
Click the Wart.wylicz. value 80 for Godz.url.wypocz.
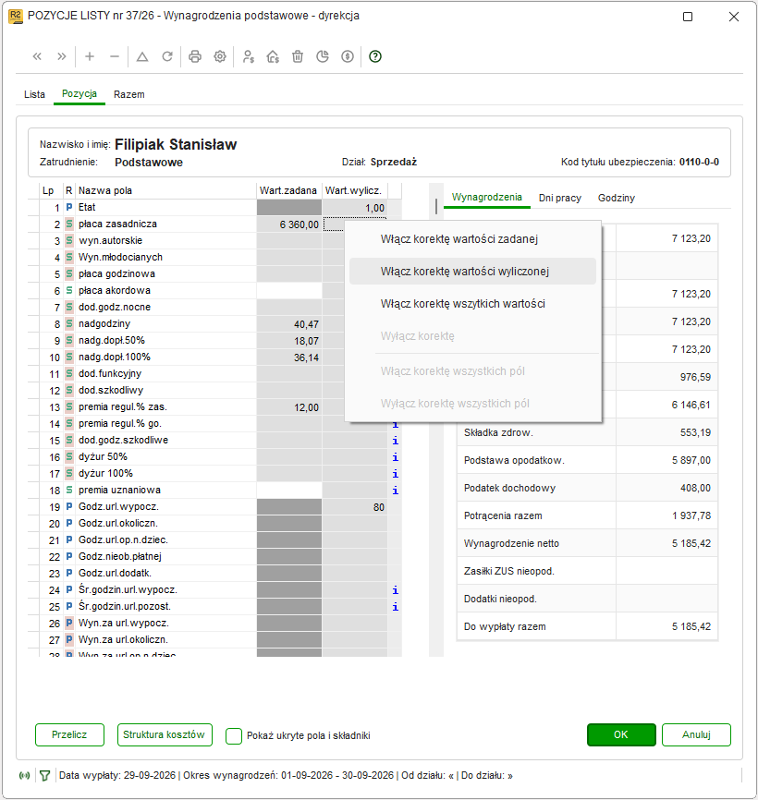(x=355, y=507)
